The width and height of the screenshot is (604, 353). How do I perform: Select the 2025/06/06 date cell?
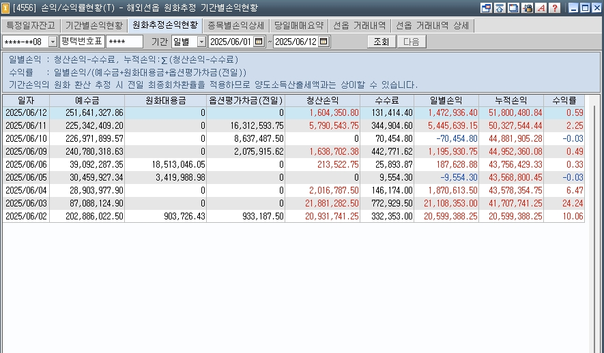coord(26,165)
